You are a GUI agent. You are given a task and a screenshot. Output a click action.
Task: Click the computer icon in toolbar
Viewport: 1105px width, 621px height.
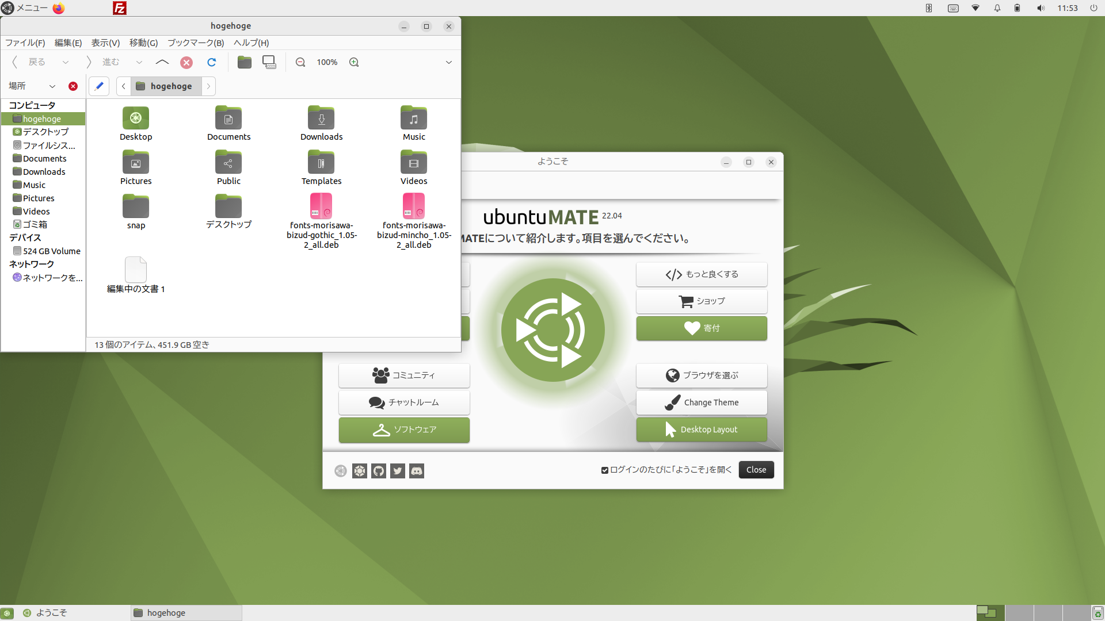tap(269, 62)
